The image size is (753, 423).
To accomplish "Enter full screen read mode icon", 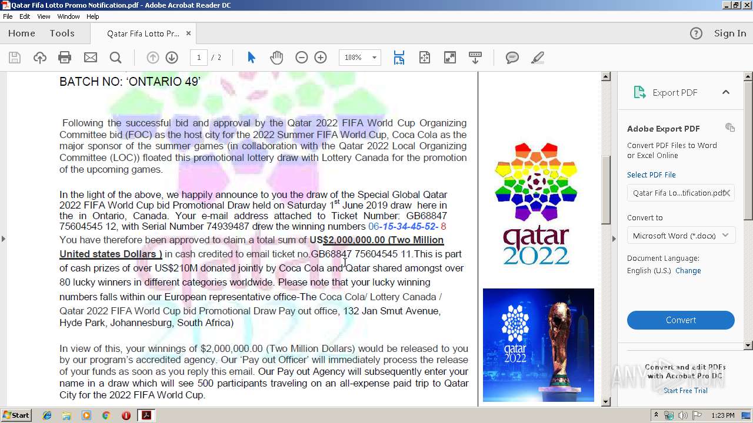I will 450,58.
